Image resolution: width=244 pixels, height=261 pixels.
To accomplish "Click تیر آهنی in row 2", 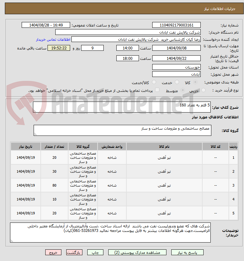I will 164,172.
